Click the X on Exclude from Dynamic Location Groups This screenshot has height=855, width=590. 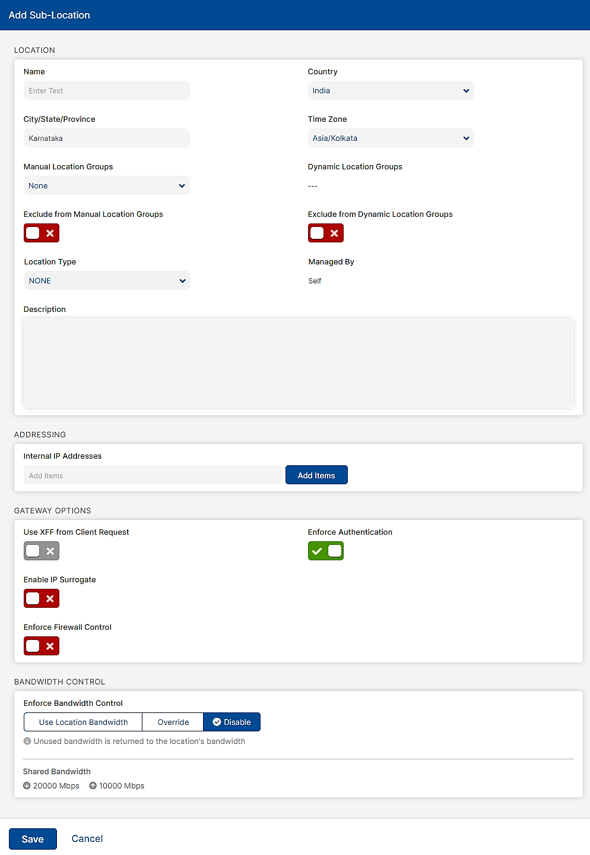[x=334, y=233]
